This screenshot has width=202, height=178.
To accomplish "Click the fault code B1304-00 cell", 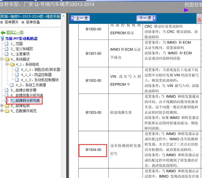I will tap(93, 150).
